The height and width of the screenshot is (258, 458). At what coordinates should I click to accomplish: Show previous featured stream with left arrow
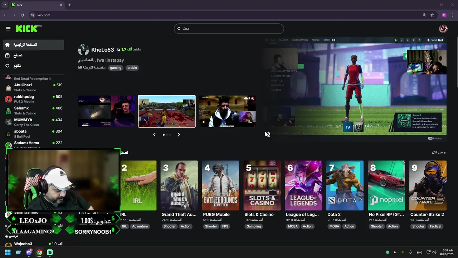tap(154, 135)
